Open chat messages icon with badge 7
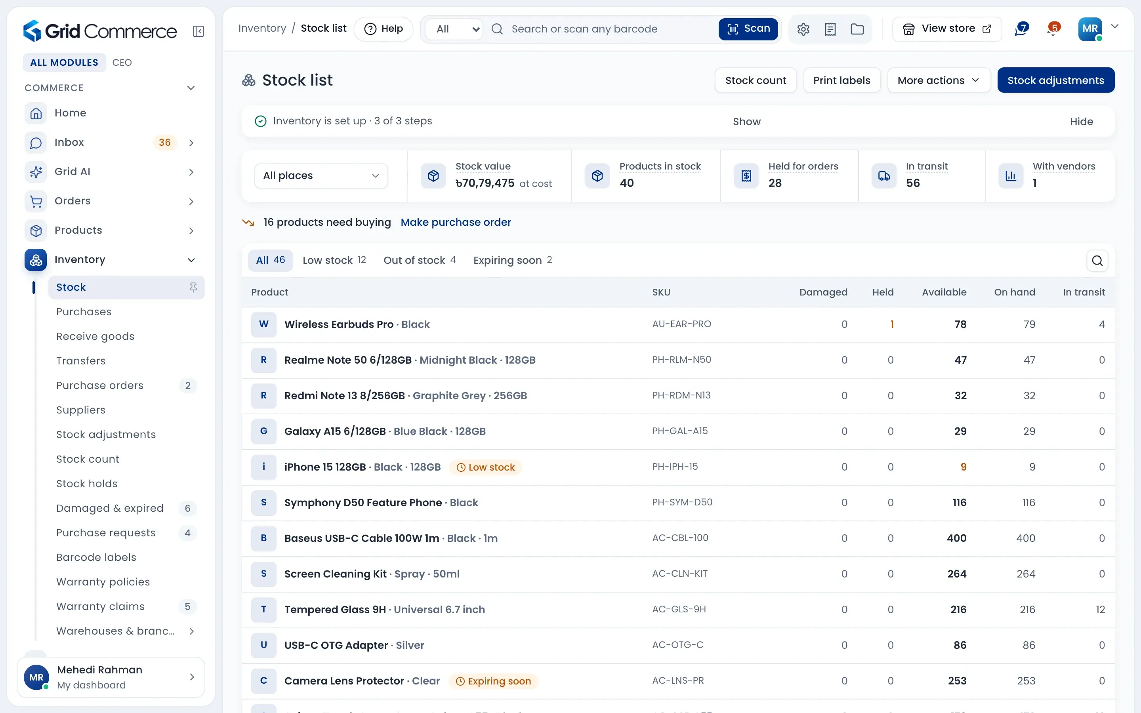Image resolution: width=1141 pixels, height=713 pixels. [1021, 29]
